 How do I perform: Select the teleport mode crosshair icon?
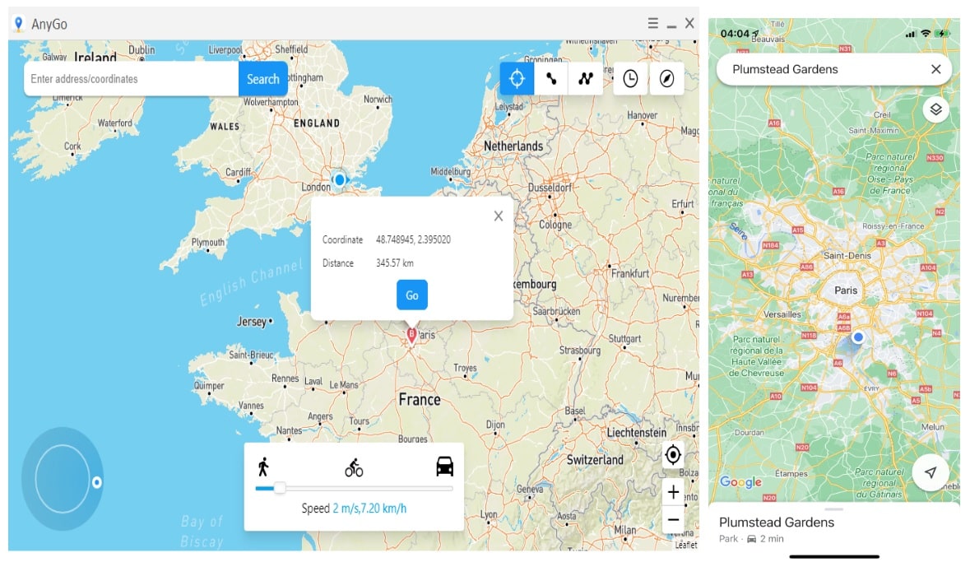click(517, 79)
